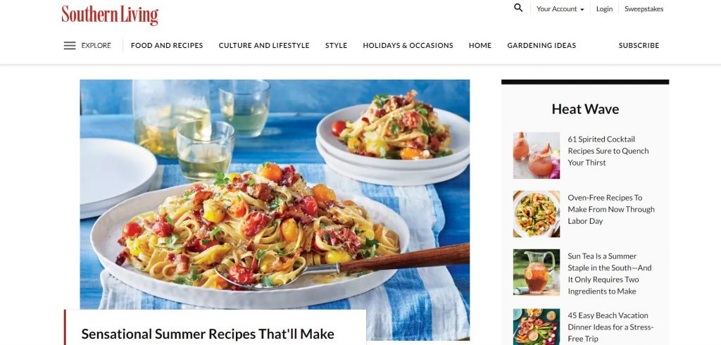
Task: Read 61 Spirited Cocktail Recipes article
Action: 608,151
